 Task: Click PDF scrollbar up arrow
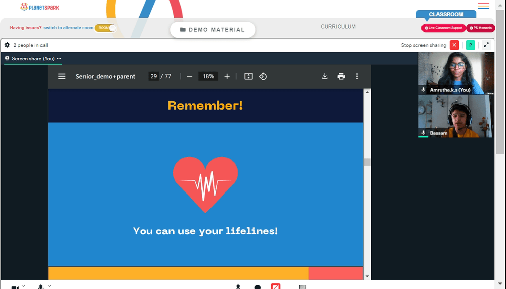(x=367, y=92)
